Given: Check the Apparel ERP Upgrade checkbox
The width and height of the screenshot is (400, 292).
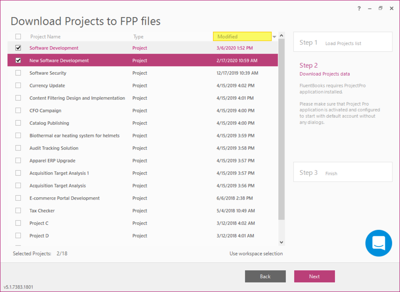Looking at the screenshot, I should [18, 161].
